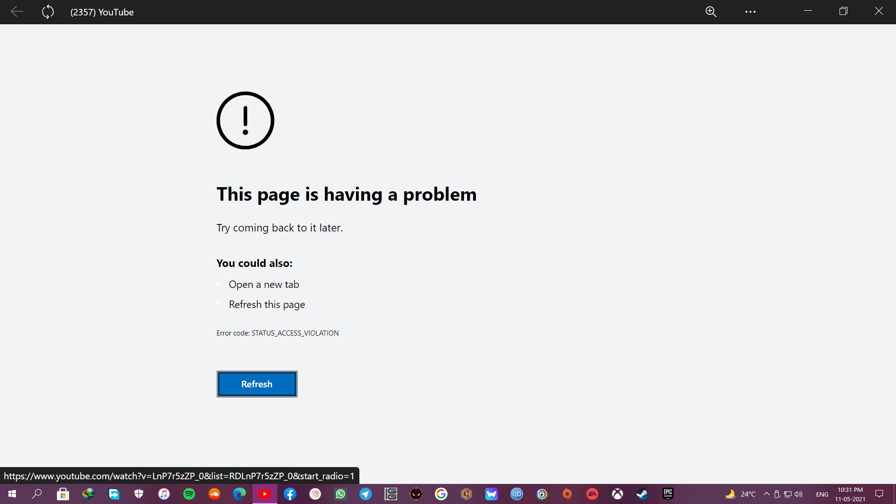This screenshot has height=504, width=896.
Task: Launch Telegram from the taskbar
Action: 365,494
